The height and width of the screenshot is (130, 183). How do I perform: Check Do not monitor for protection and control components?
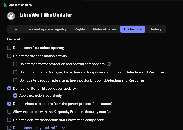pos(15,64)
